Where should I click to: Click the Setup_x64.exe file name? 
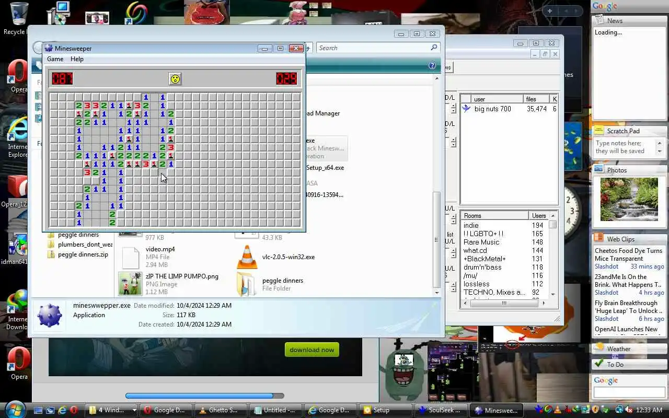(325, 168)
